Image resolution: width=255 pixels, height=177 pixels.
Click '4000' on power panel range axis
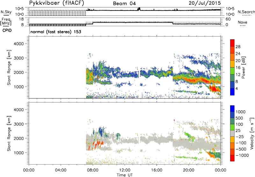pos(18,44)
